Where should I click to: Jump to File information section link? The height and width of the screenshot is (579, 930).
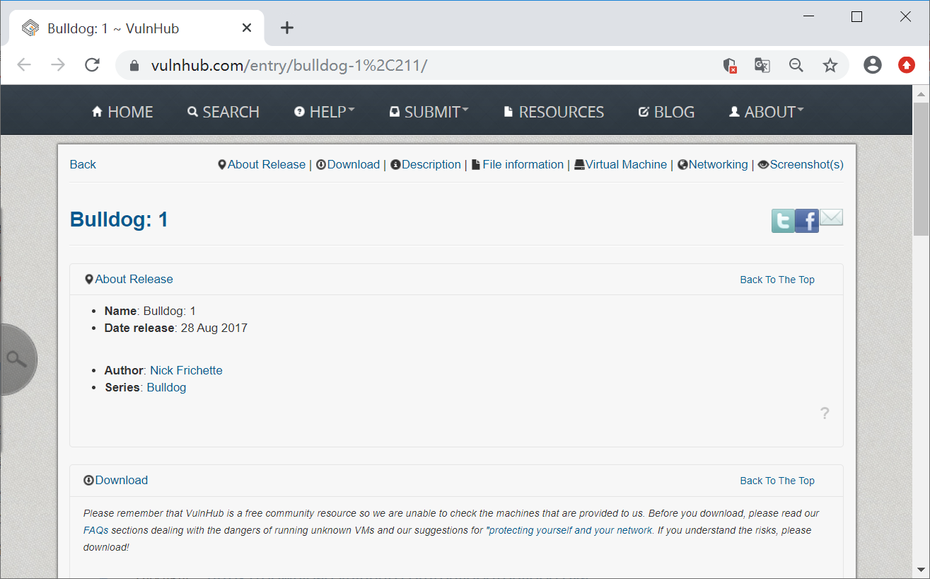(x=518, y=164)
